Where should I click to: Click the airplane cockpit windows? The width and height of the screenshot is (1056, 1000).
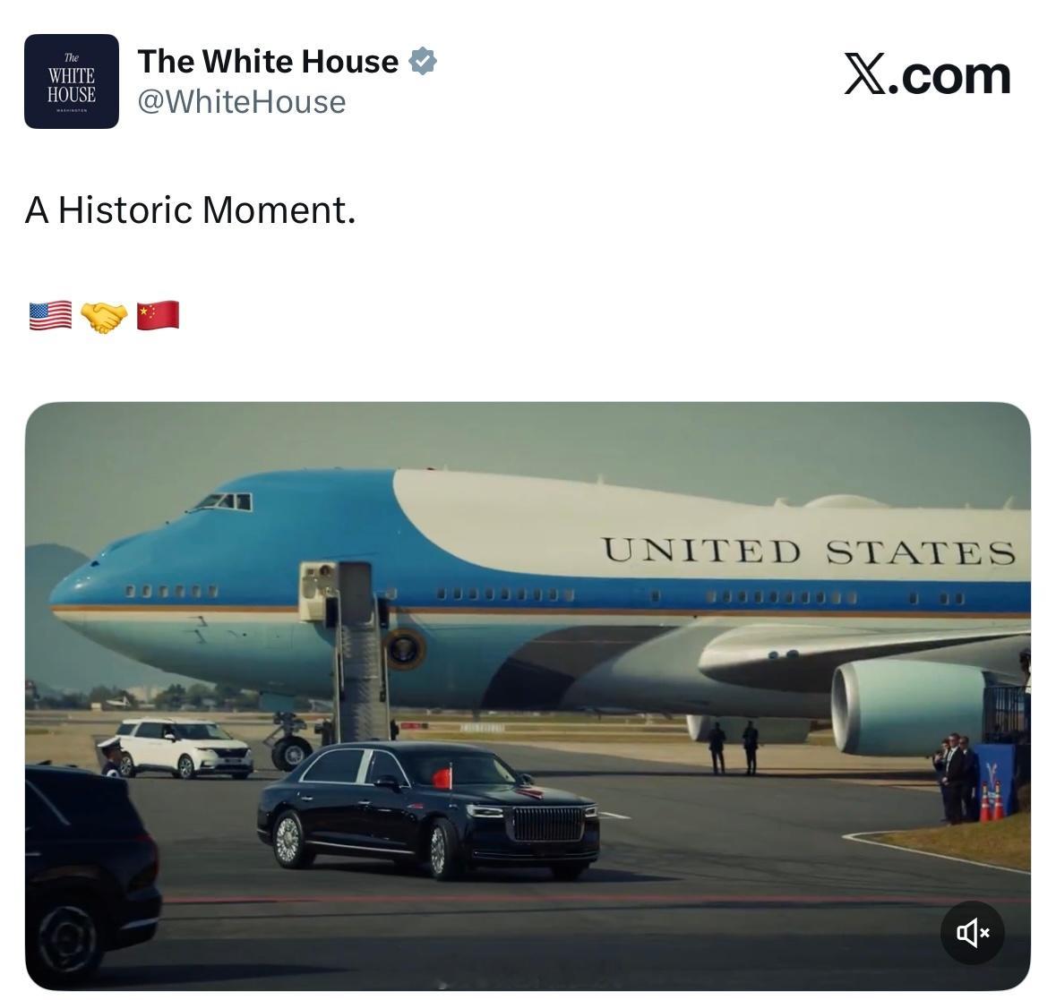point(224,501)
